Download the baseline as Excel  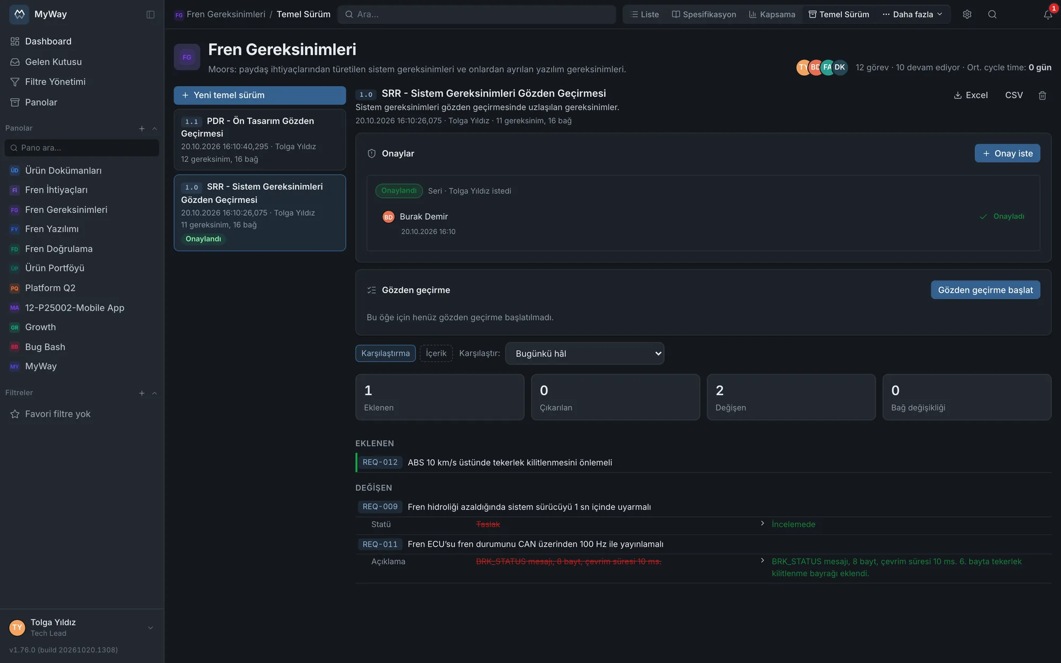click(x=970, y=95)
